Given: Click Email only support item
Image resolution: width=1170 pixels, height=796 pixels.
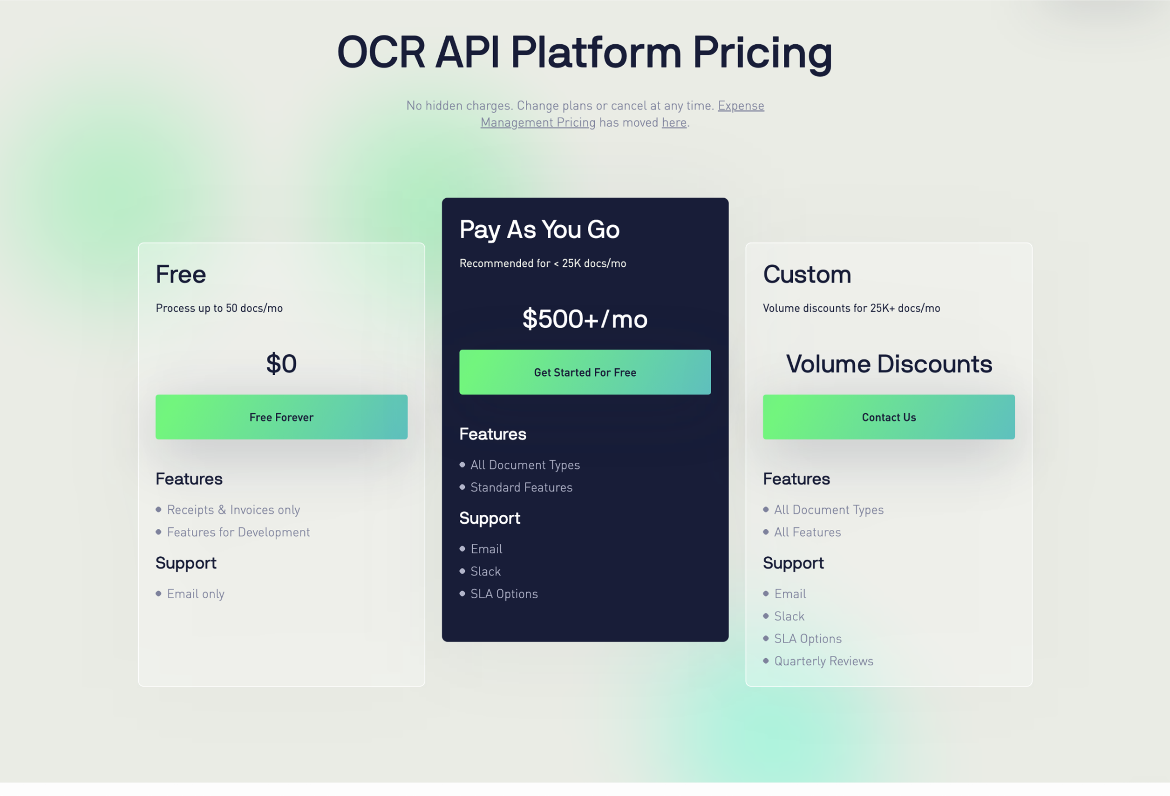Looking at the screenshot, I should pos(195,594).
